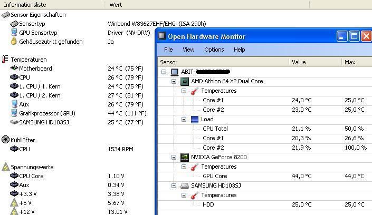Click the SAMSUNG HD103SJ drive icon in Everest list
Screen dimensions: 372x215
pyautogui.click(x=14, y=122)
